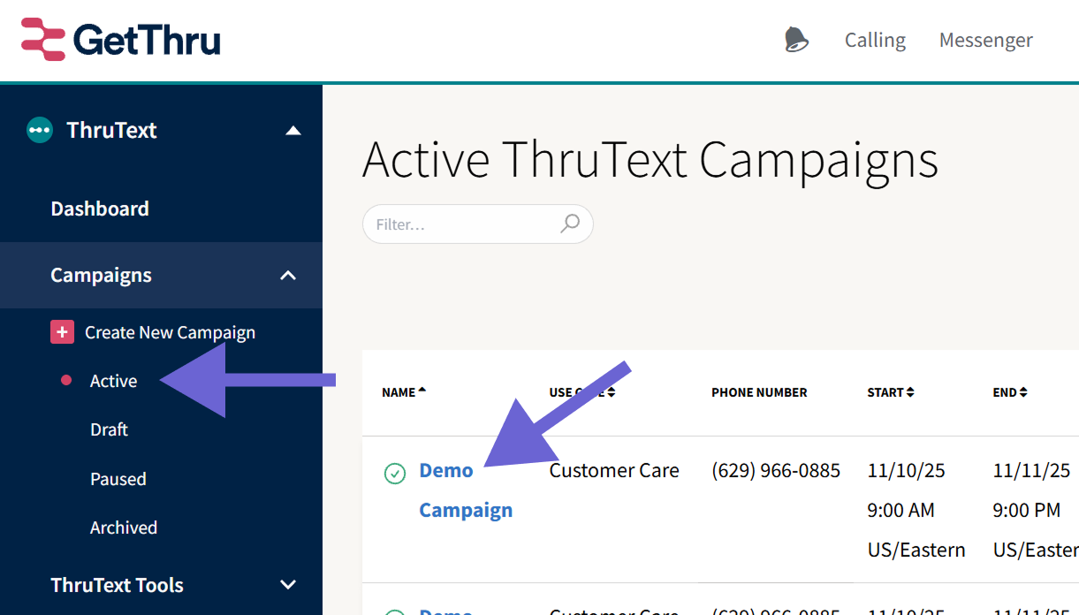Click the ThruText product icon
Viewport: 1079px width, 615px height.
[x=39, y=130]
